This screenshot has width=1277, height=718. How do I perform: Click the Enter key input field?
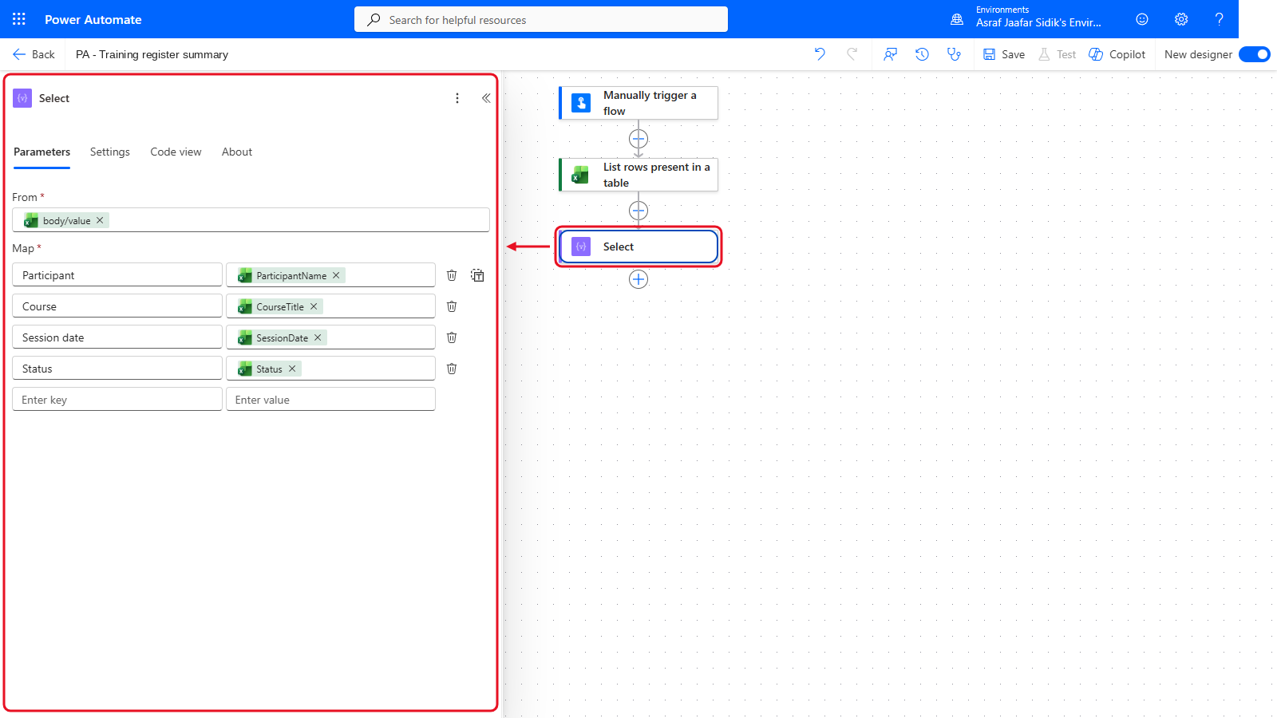coord(117,400)
